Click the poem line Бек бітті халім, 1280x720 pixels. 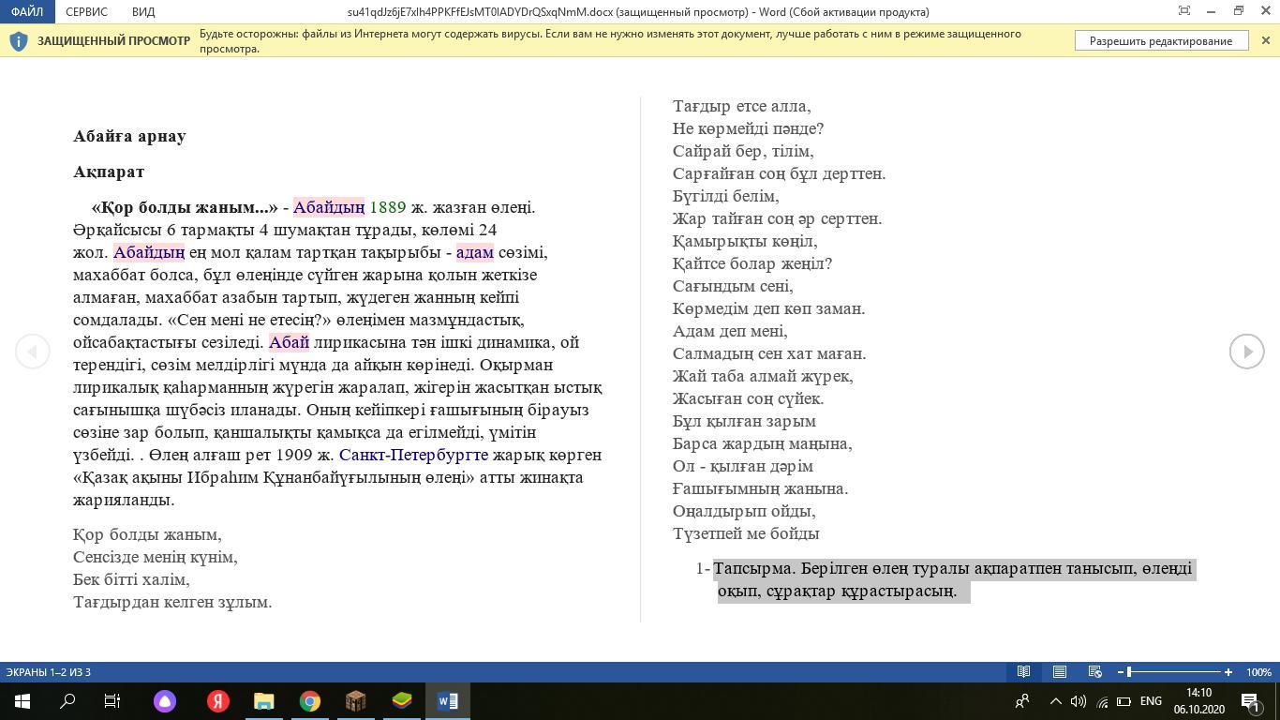131,579
